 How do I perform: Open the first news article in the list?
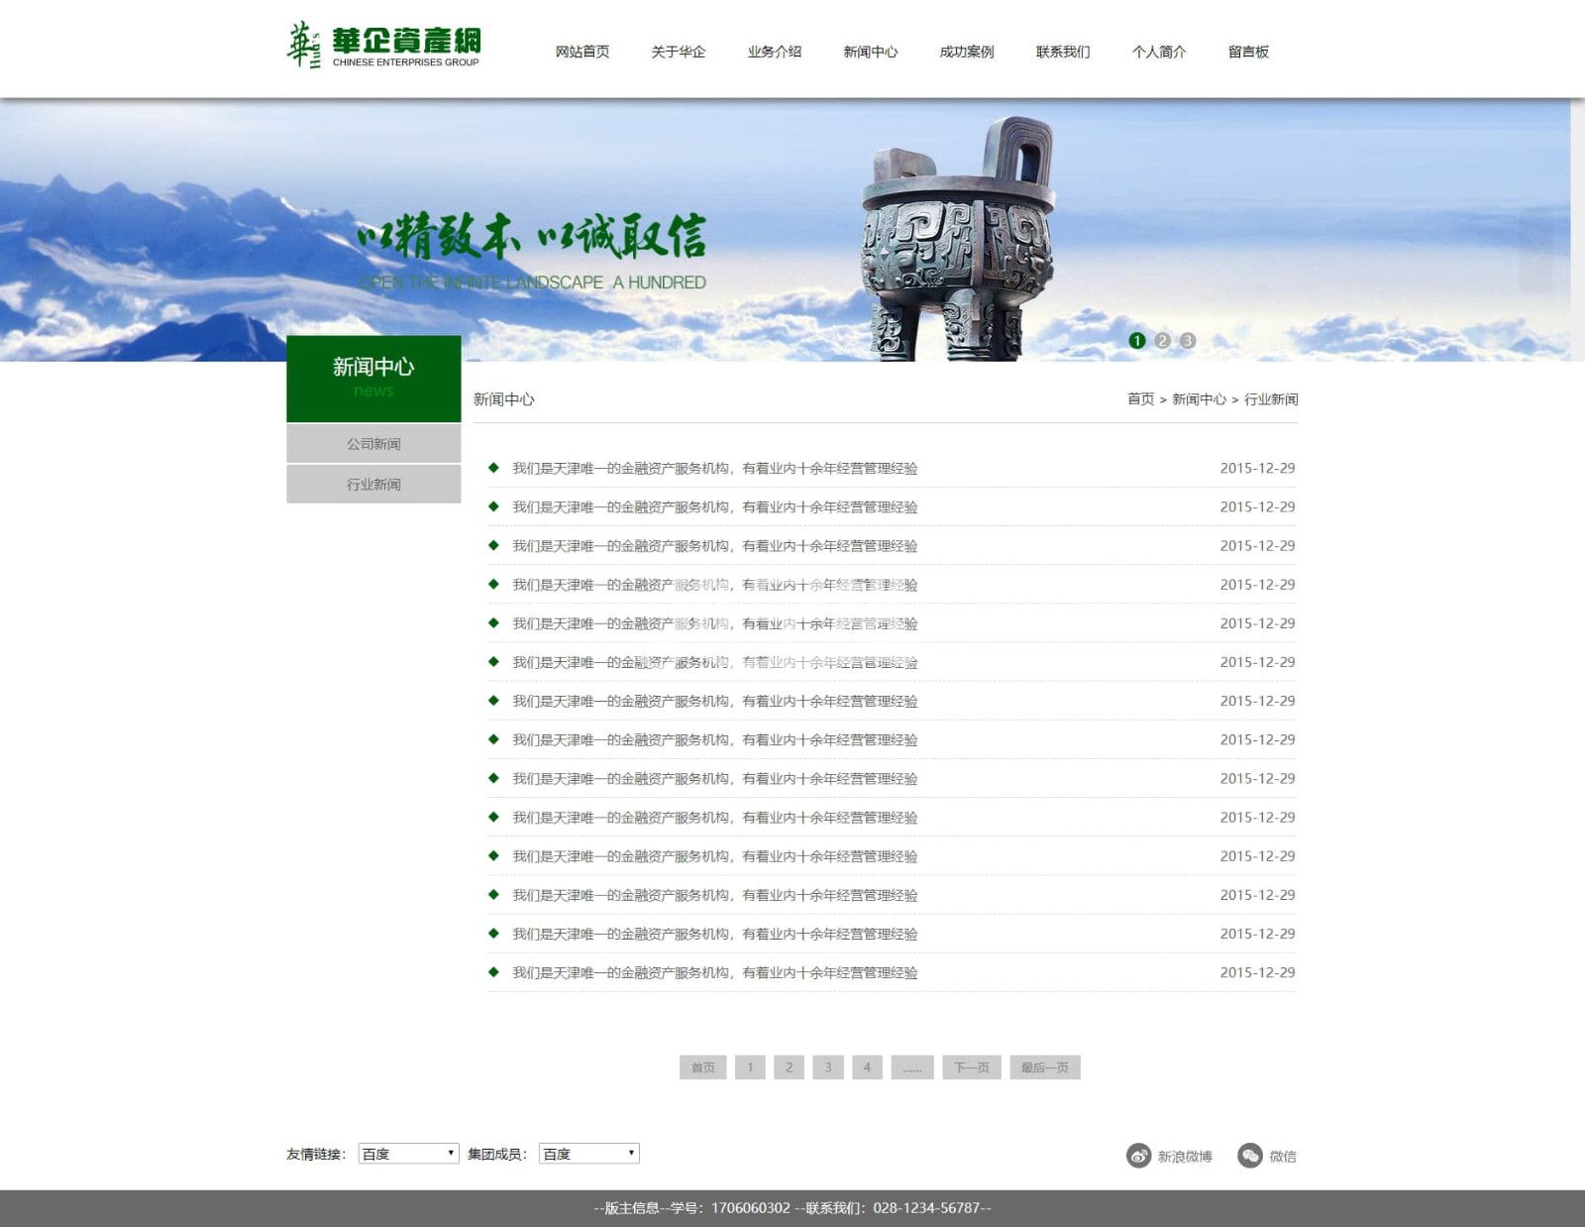[714, 468]
